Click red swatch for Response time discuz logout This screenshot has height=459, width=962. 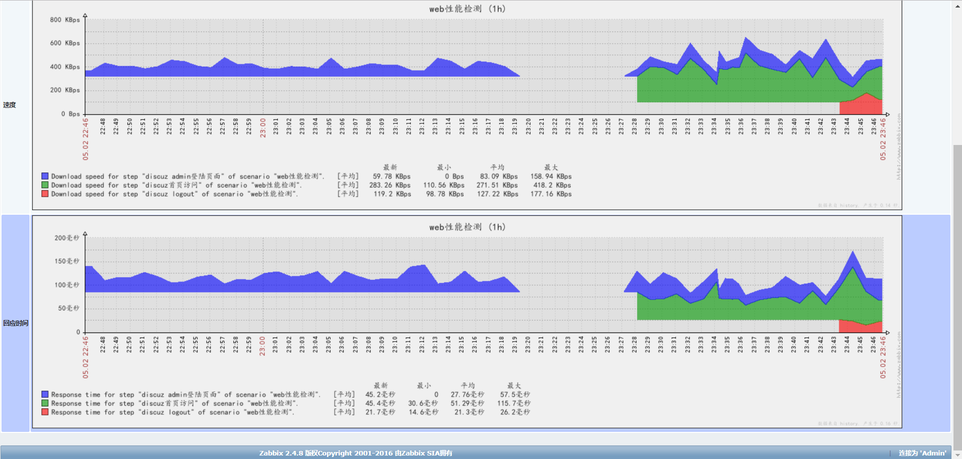tap(45, 412)
